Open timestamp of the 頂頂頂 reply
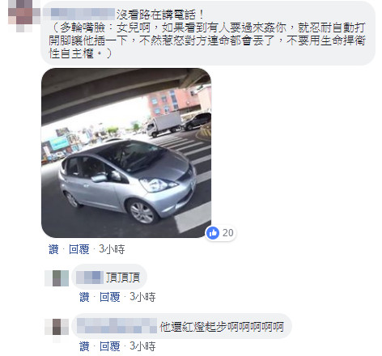The image size is (382, 356). pos(142,297)
